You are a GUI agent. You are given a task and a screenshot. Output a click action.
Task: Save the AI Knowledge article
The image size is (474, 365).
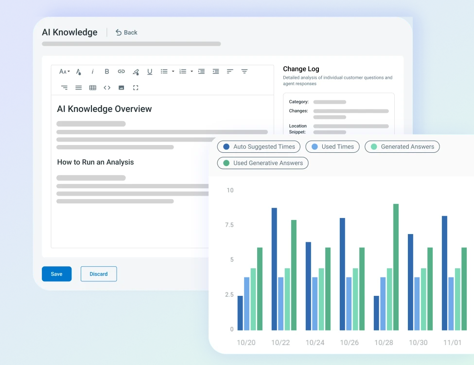56,274
